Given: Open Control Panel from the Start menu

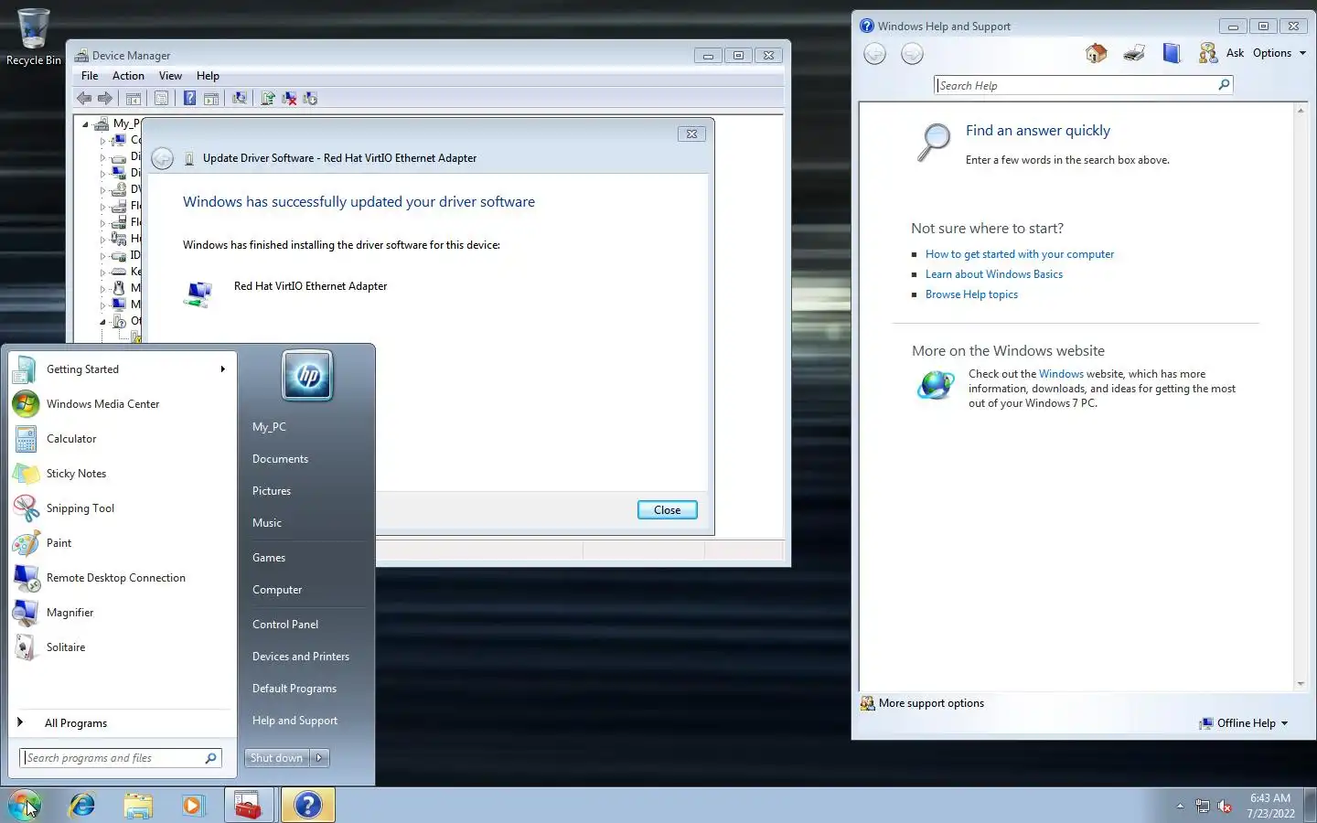Looking at the screenshot, I should (x=285, y=625).
